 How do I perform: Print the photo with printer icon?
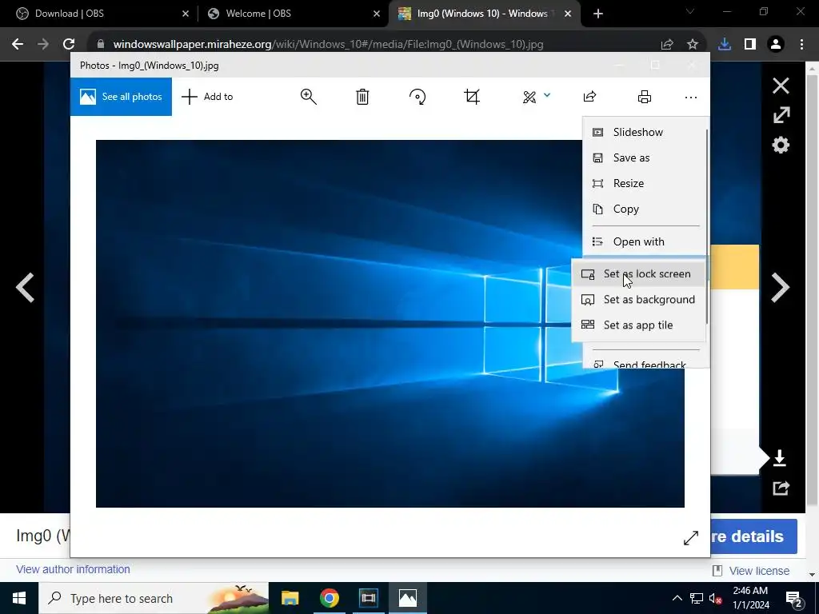tap(645, 97)
